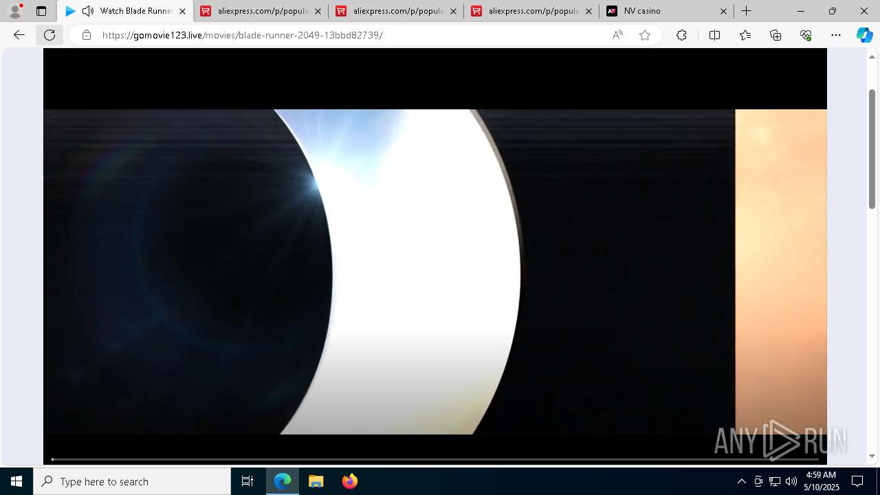Open the clock and calendar flyout
Image resolution: width=880 pixels, height=495 pixels.
click(x=822, y=481)
